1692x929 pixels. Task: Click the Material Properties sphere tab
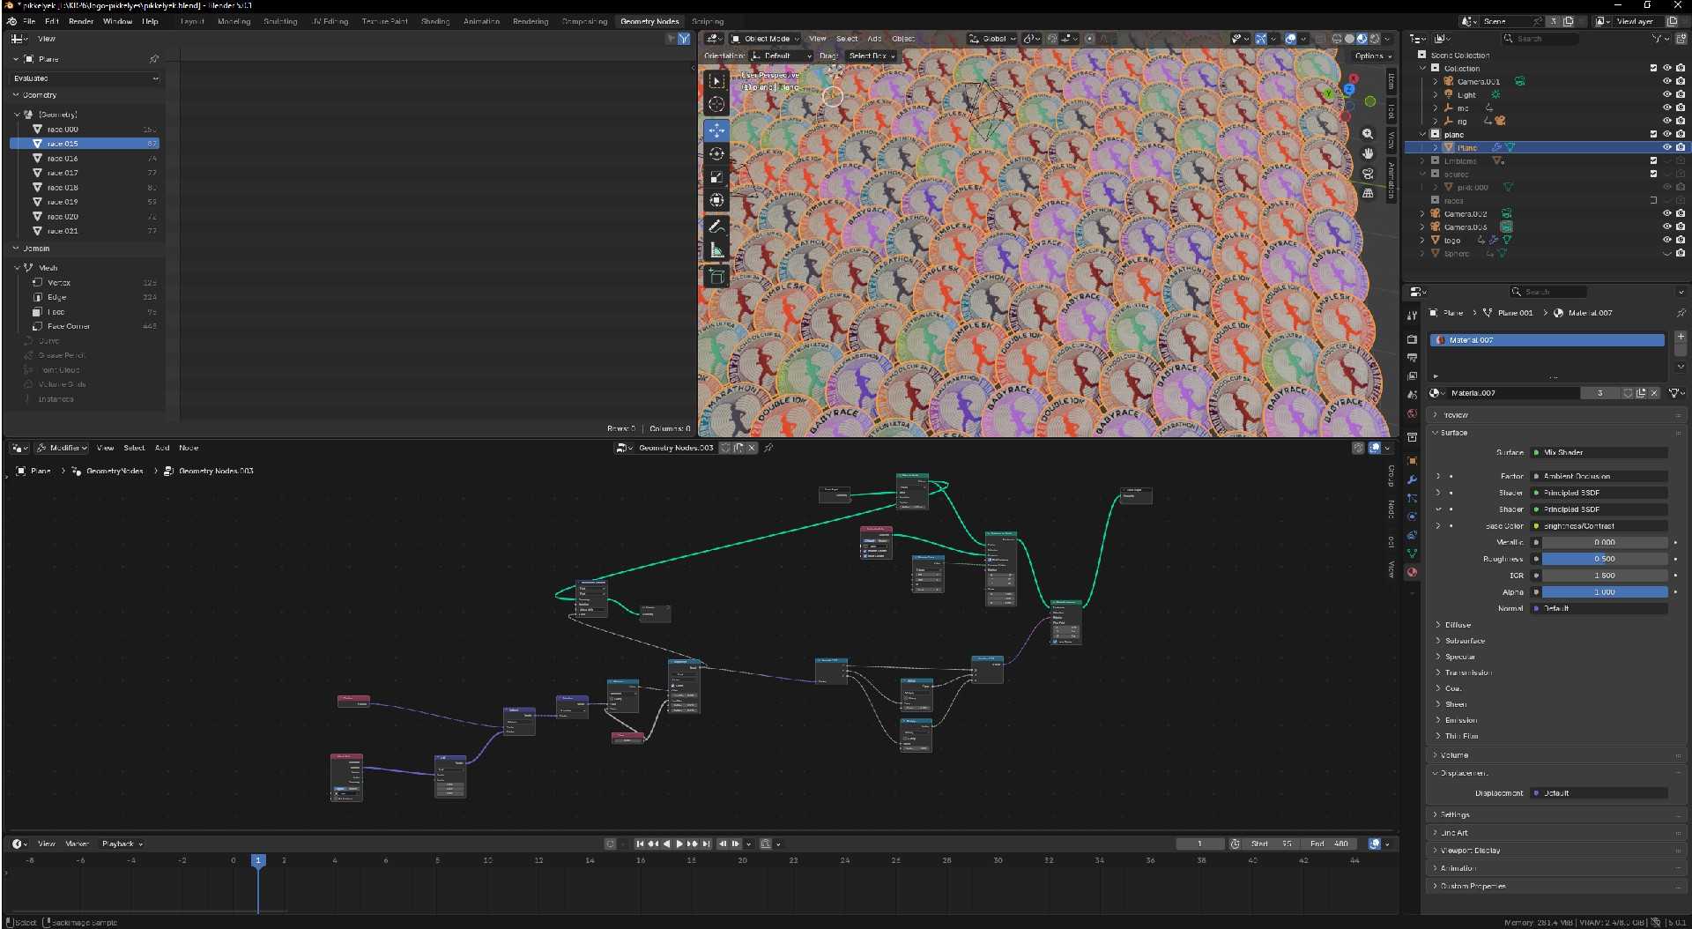(x=1412, y=573)
